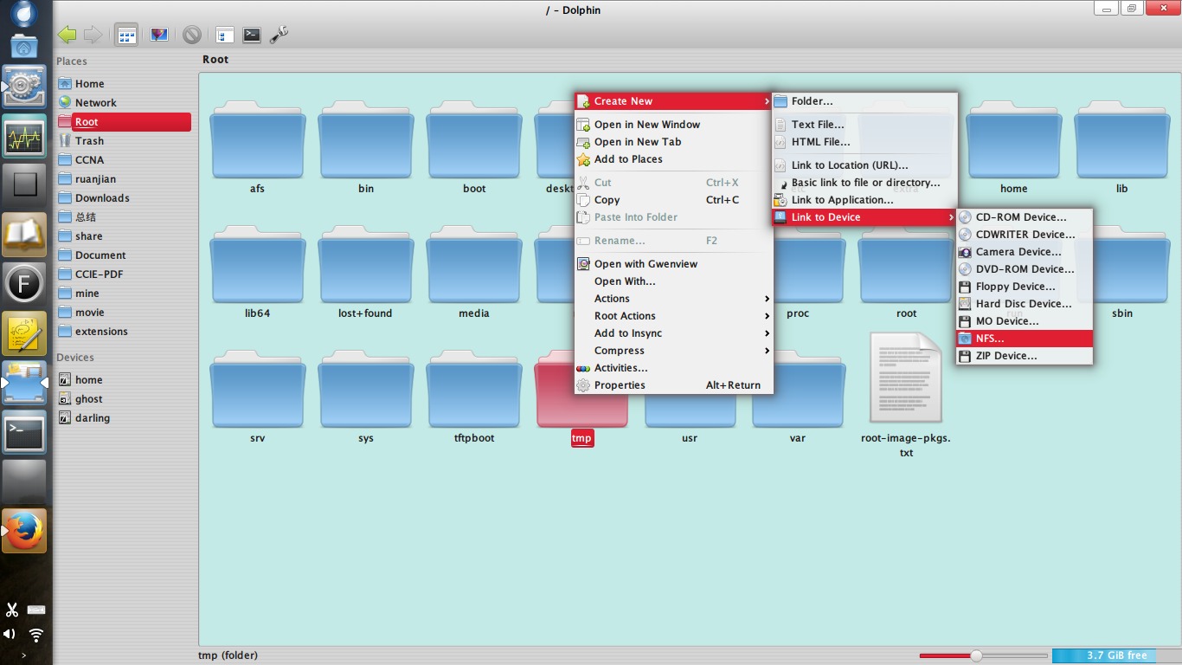Create new HTML File...
Image resolution: width=1182 pixels, height=665 pixels.
[864, 142]
